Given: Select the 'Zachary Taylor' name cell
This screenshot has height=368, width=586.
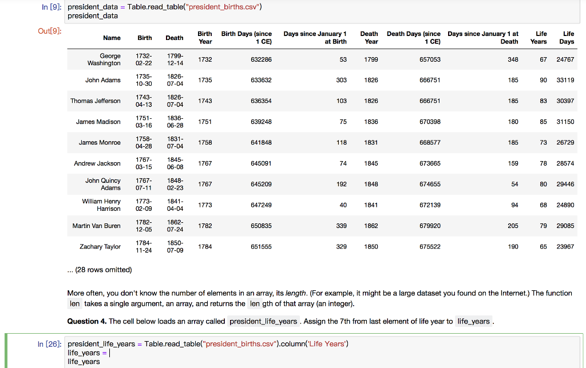Looking at the screenshot, I should click(x=100, y=247).
